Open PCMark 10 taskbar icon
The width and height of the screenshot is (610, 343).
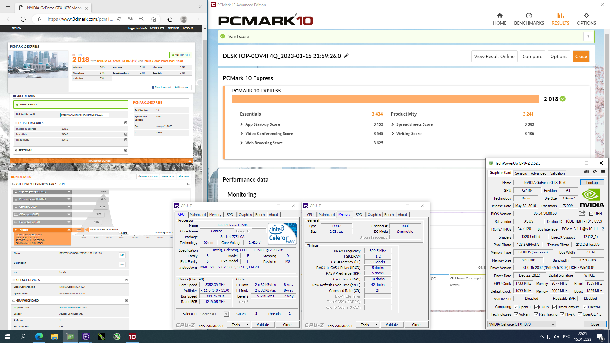(x=132, y=337)
